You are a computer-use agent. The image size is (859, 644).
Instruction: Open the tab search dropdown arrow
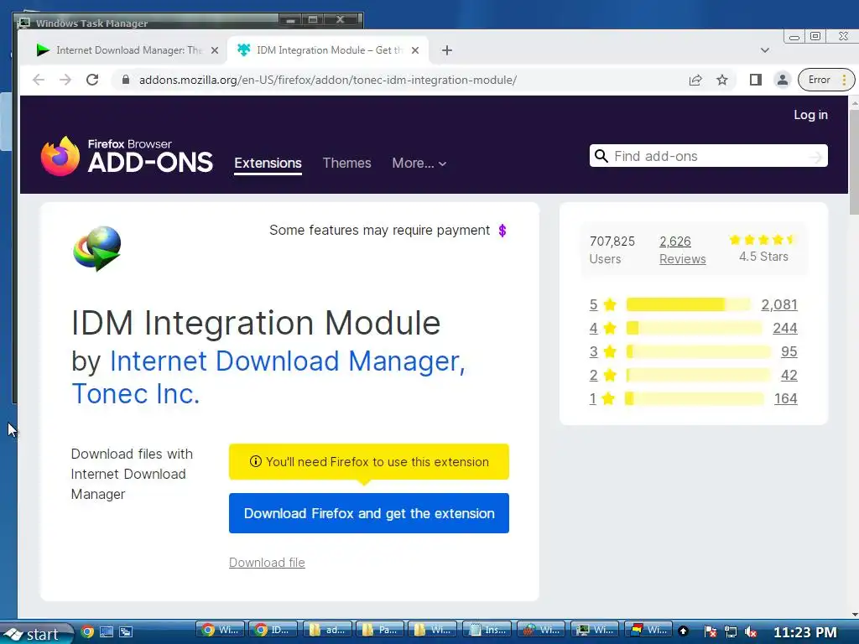(765, 50)
